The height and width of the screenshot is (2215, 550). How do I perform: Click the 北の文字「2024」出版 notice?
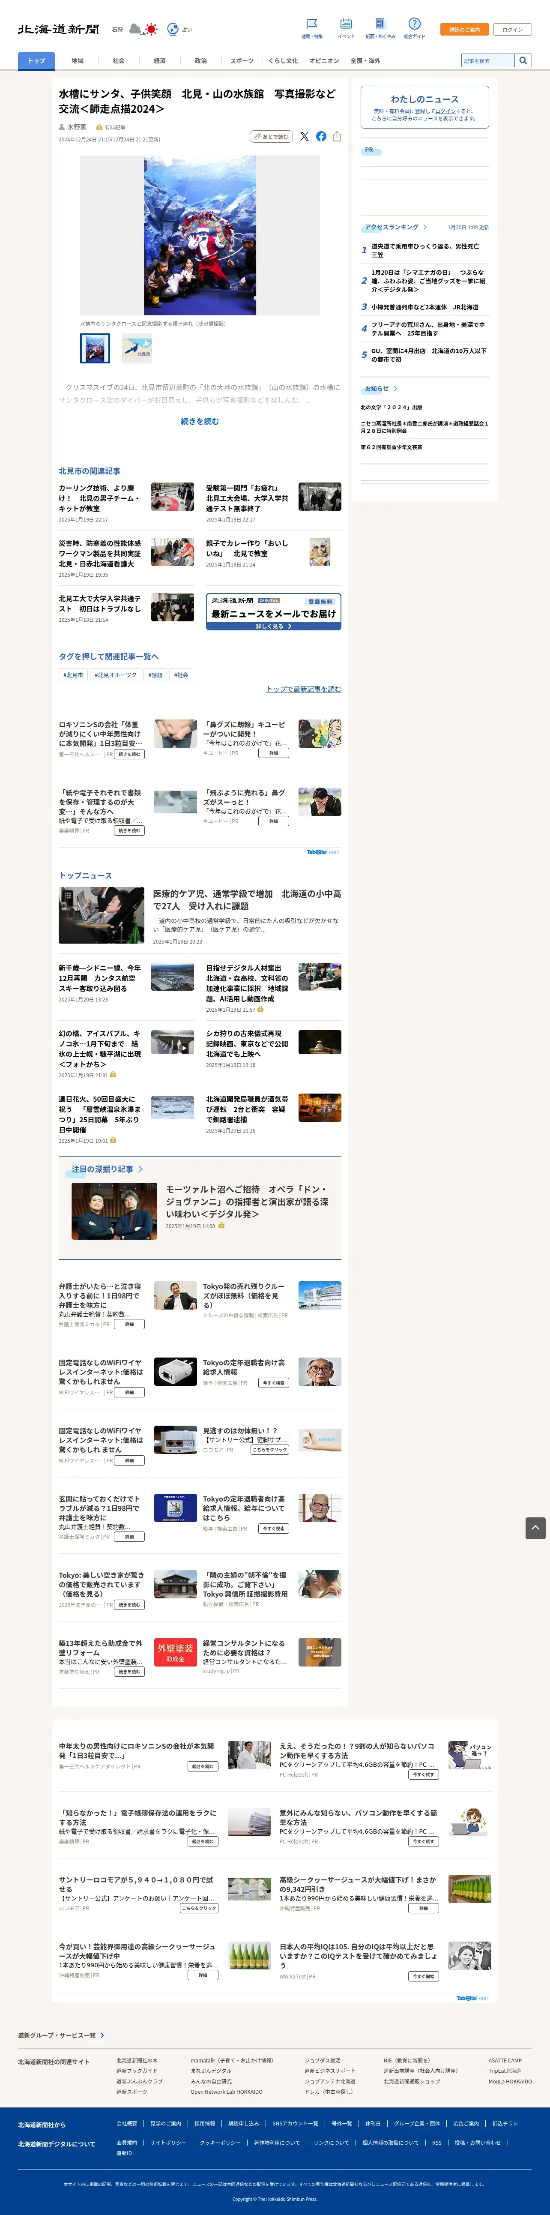392,408
